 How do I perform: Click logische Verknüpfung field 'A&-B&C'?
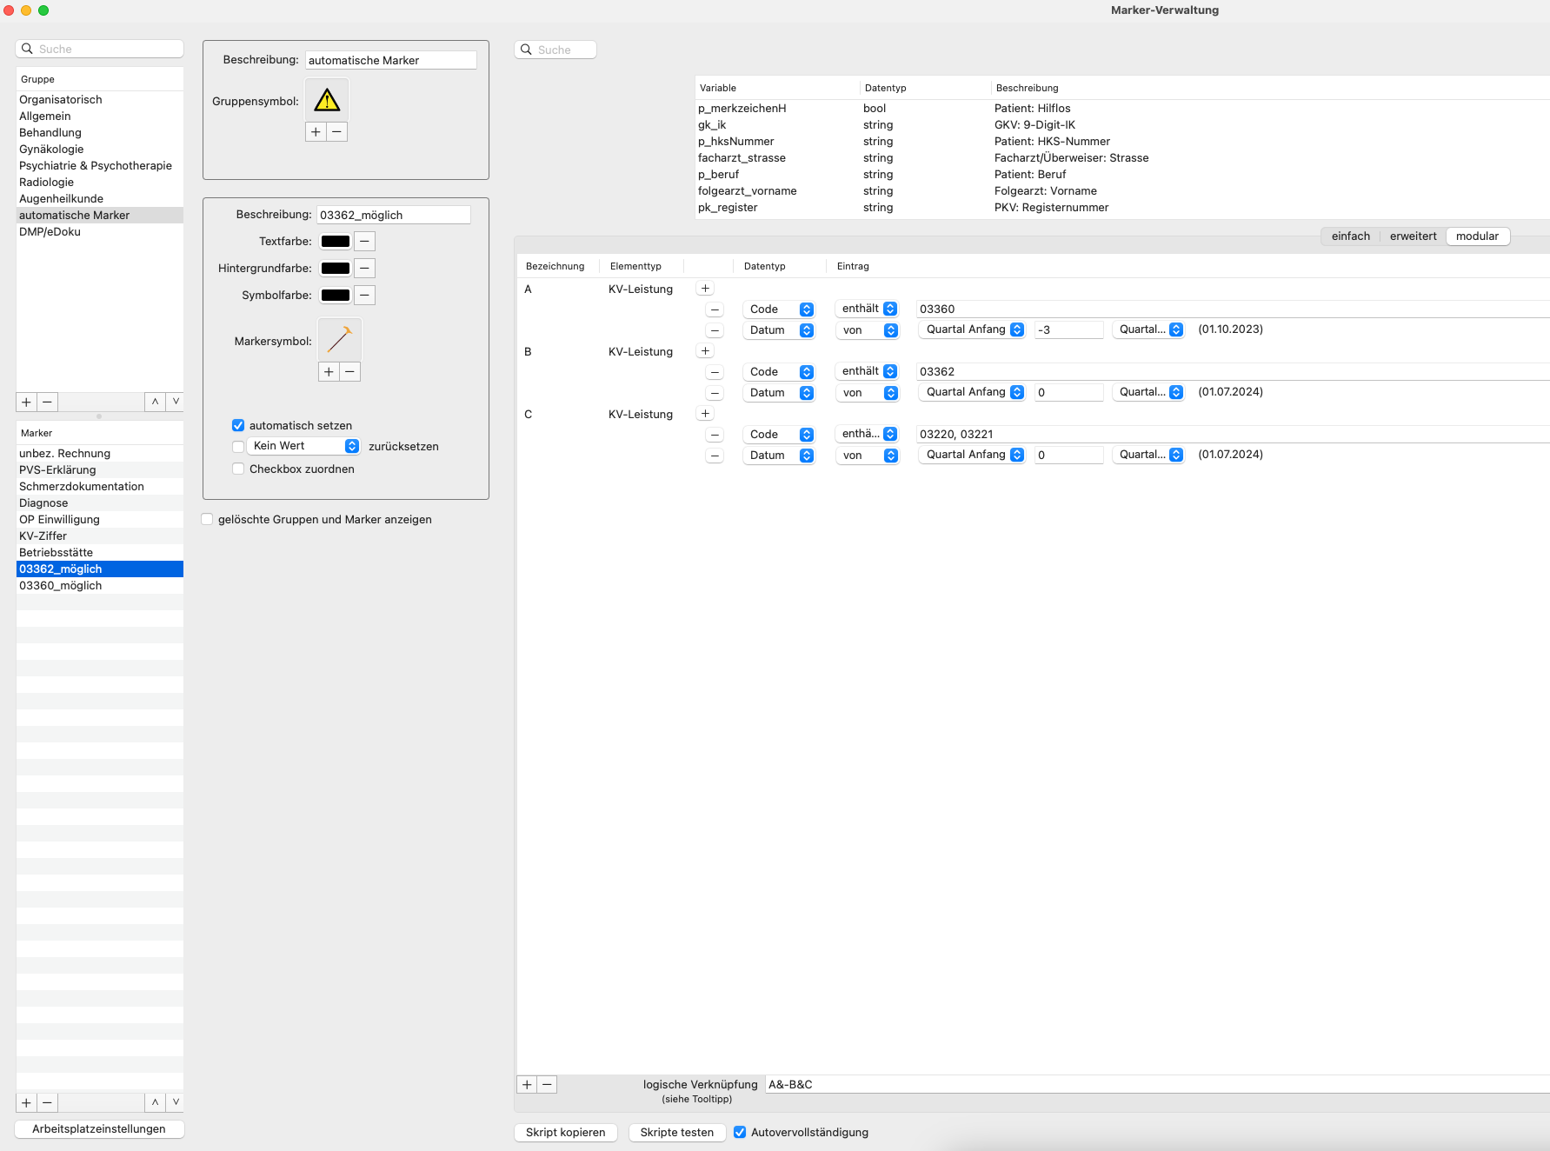(1157, 1085)
